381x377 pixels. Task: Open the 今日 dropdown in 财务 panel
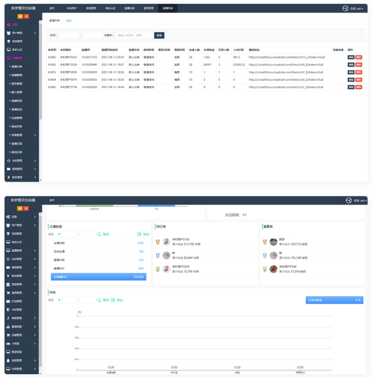[59, 300]
